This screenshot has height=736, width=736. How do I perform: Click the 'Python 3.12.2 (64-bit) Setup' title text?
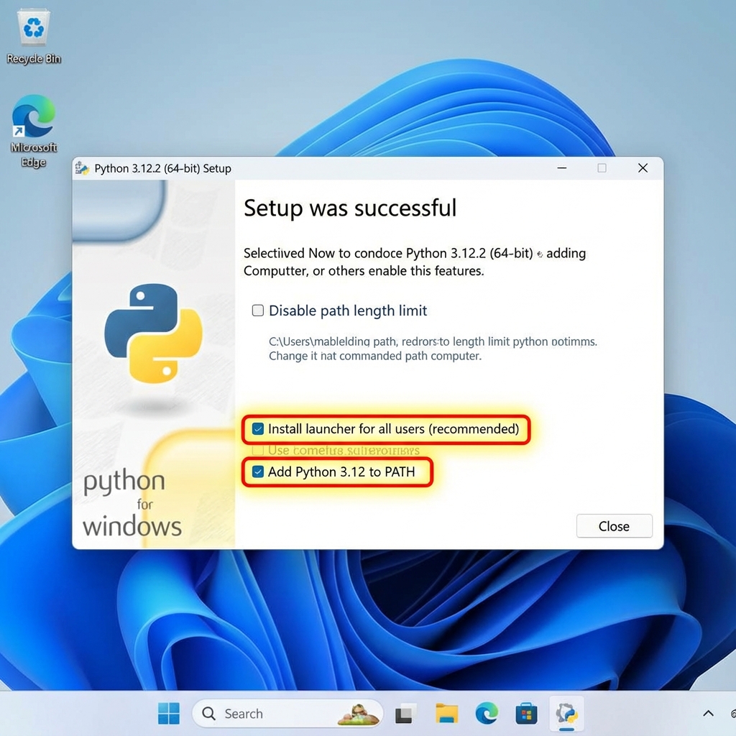[162, 168]
